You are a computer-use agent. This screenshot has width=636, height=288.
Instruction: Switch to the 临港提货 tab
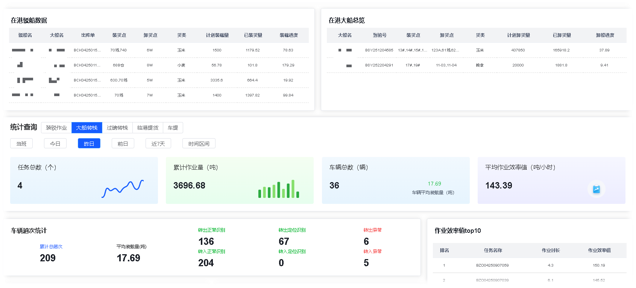pos(148,128)
